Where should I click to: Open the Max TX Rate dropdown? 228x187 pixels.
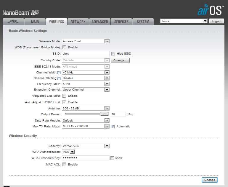[86, 126]
